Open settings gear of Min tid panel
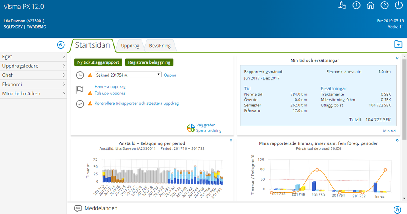 397,58
